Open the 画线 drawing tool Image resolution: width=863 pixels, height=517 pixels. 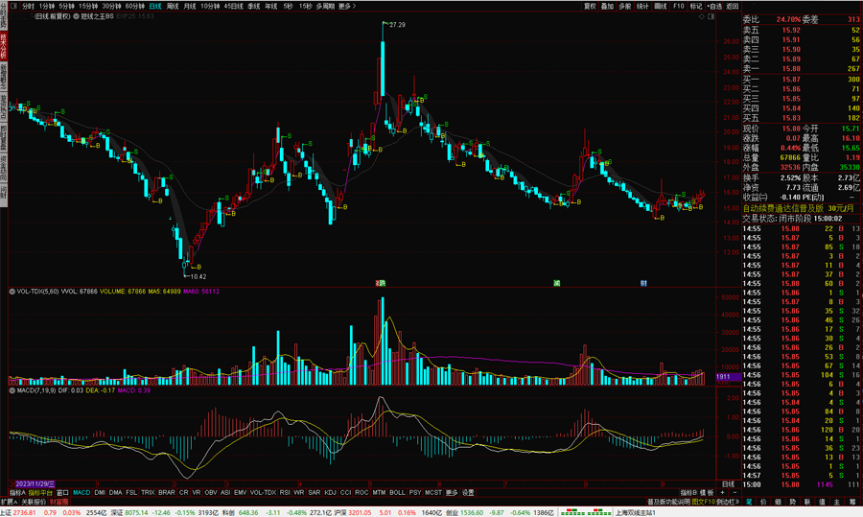(660, 6)
